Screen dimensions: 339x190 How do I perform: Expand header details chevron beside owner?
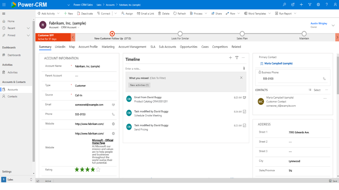point(333,25)
